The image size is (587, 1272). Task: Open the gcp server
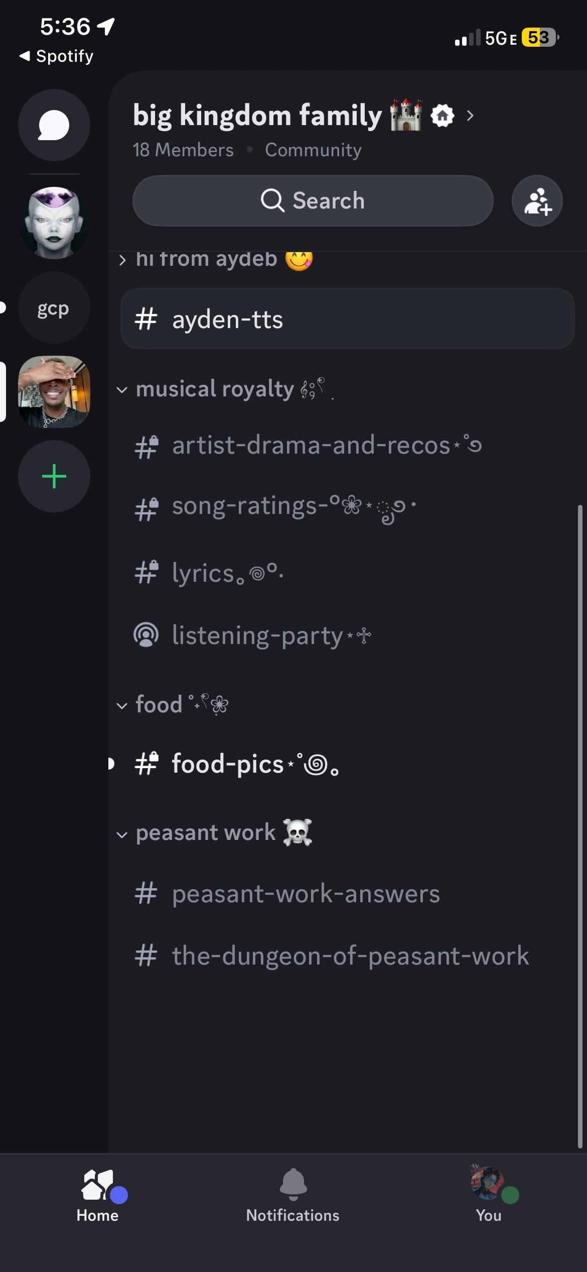pos(54,308)
